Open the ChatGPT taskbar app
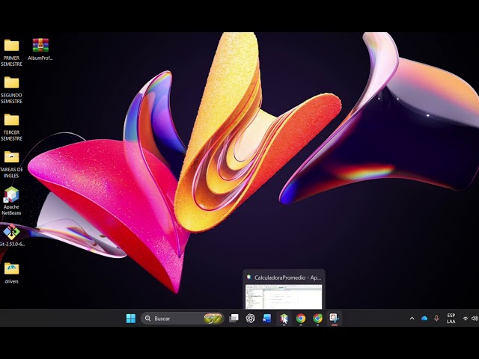Image resolution: width=479 pixels, height=359 pixels. point(251,319)
